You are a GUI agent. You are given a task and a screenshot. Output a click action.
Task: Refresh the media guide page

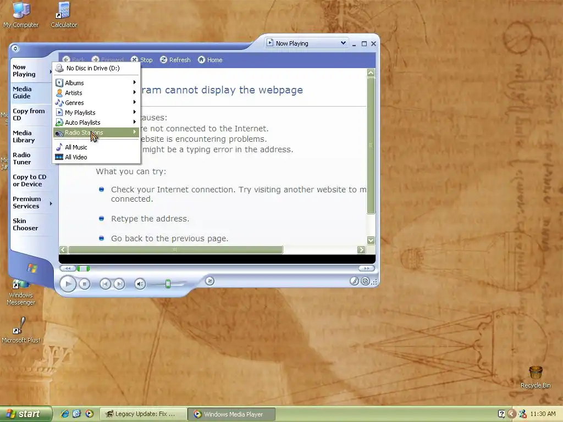pyautogui.click(x=175, y=60)
